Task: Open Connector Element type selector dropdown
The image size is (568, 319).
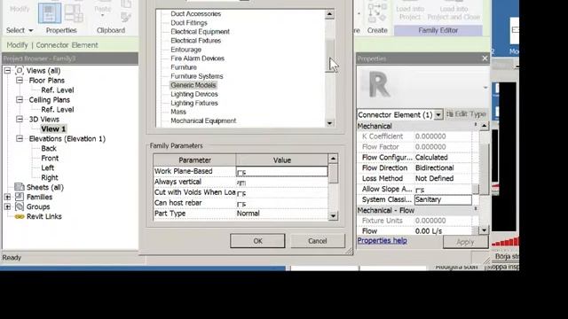Action: [438, 114]
